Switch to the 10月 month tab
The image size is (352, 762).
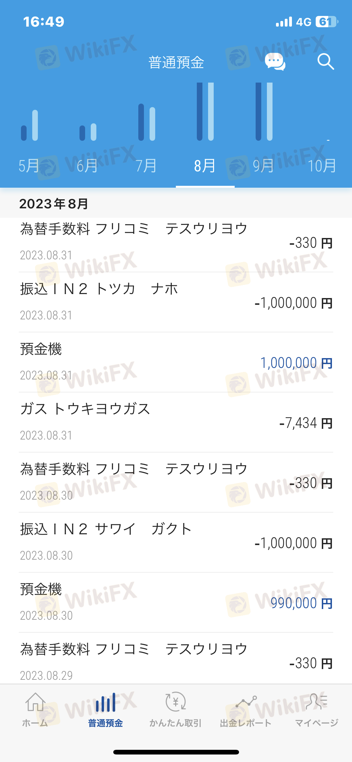[322, 166]
